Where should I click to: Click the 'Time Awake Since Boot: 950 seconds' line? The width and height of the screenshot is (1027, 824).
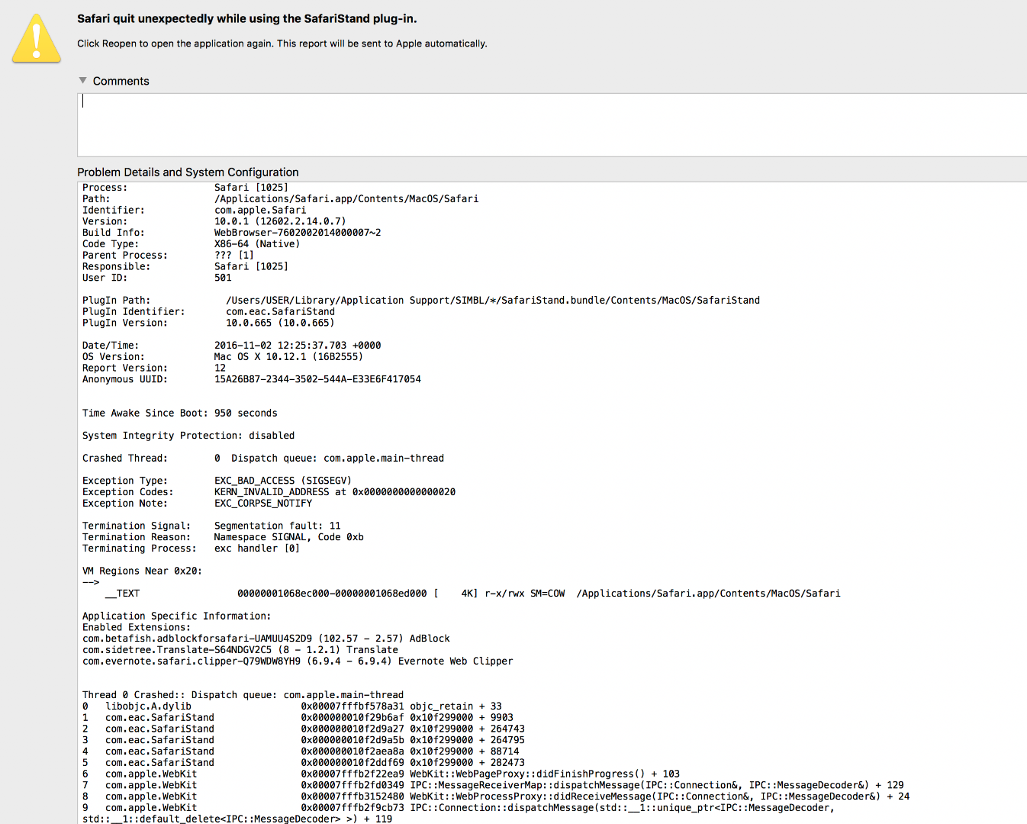tap(180, 414)
